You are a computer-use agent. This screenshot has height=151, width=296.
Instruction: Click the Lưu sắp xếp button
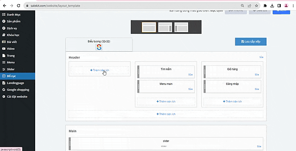251,42
